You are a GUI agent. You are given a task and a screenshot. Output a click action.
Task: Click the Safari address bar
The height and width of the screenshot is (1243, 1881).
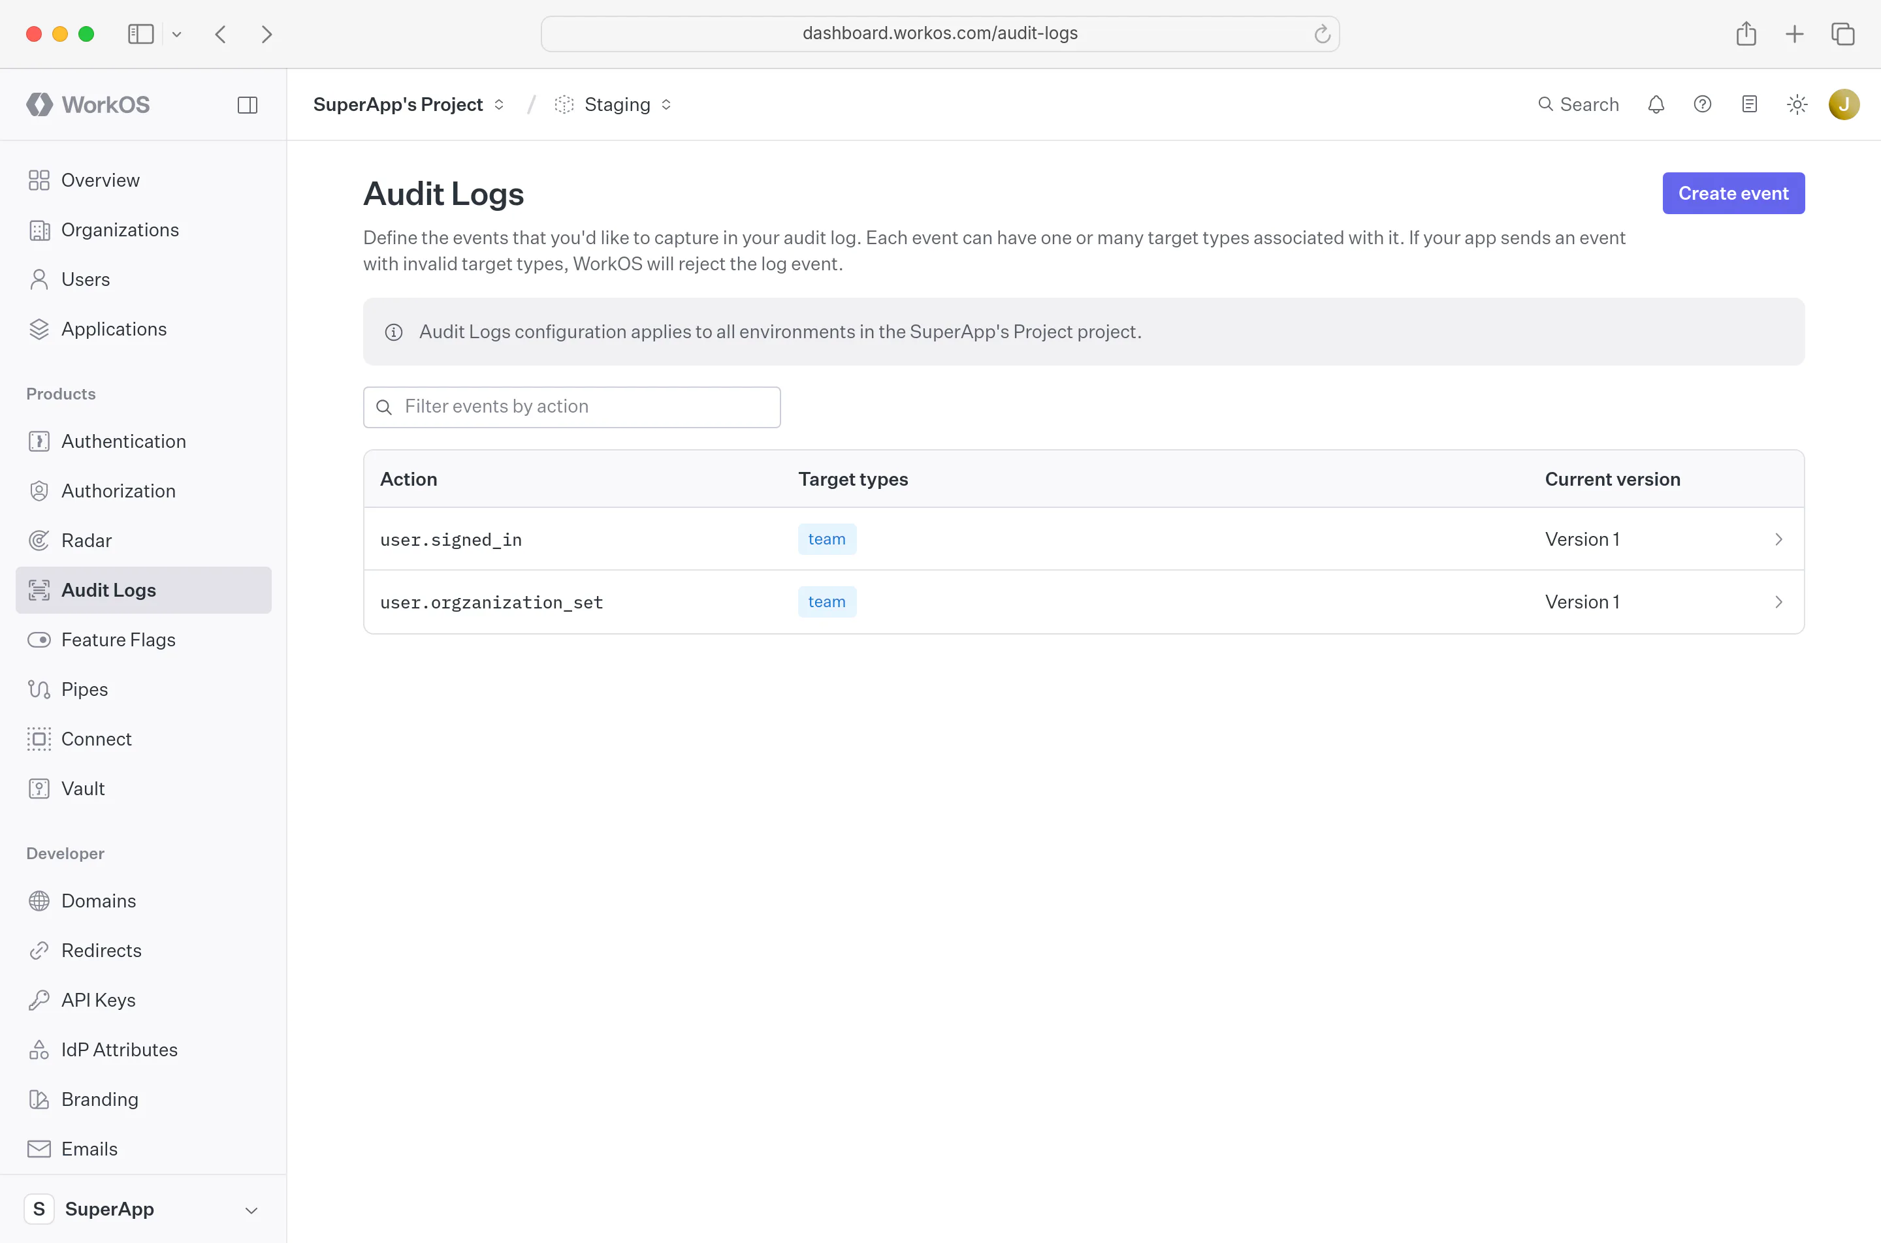coord(940,33)
